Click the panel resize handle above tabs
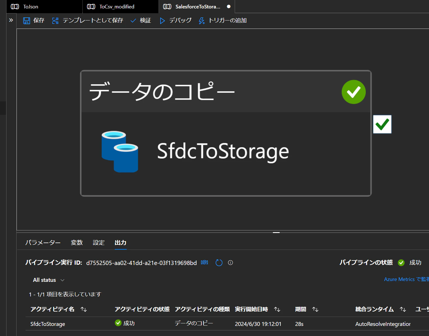The height and width of the screenshot is (336, 429). (276, 232)
